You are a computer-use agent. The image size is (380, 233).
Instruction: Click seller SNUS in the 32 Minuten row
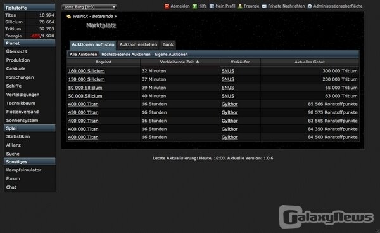[x=228, y=71]
